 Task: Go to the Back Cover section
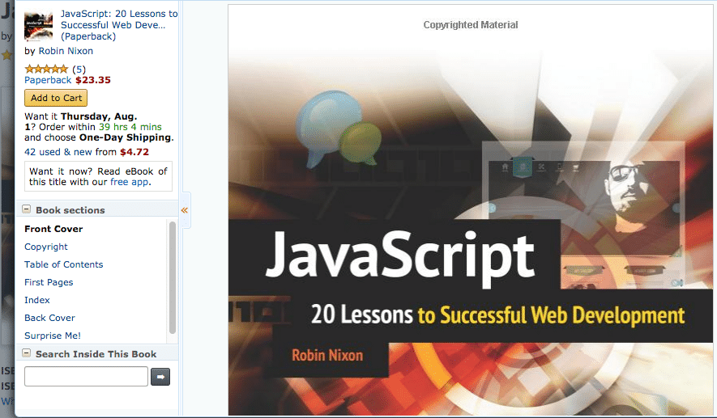[49, 318]
